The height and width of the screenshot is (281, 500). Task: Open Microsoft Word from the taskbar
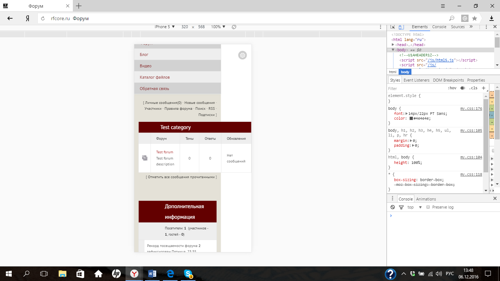[152, 274]
